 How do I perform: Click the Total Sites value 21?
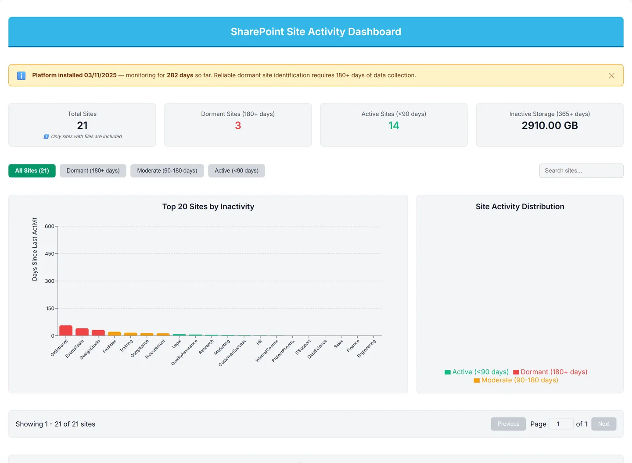coord(83,125)
